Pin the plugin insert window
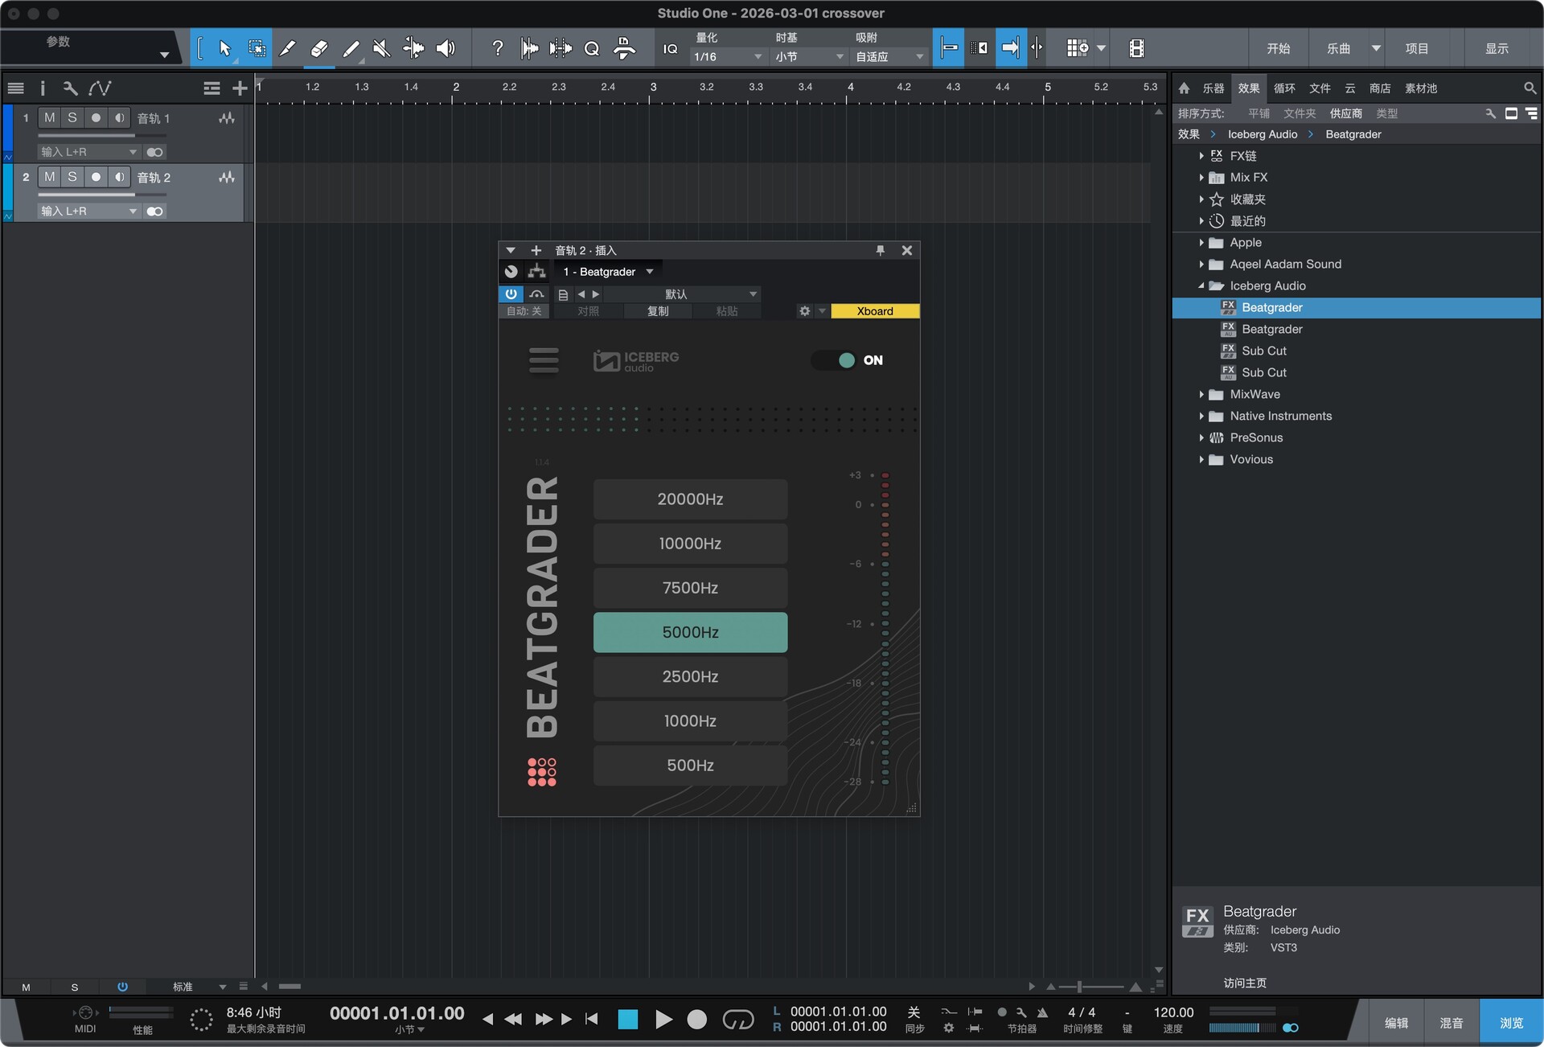The height and width of the screenshot is (1047, 1544). pyautogui.click(x=880, y=250)
